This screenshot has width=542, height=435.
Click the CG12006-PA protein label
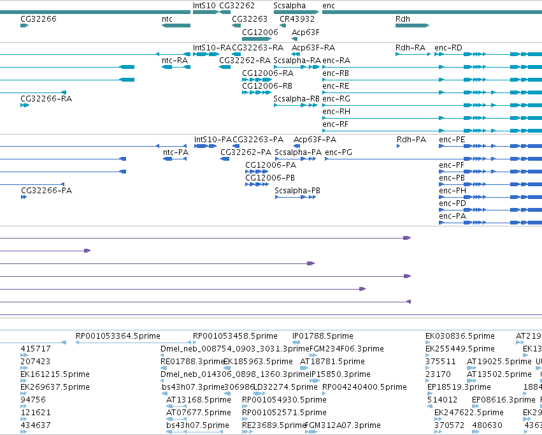(x=271, y=165)
